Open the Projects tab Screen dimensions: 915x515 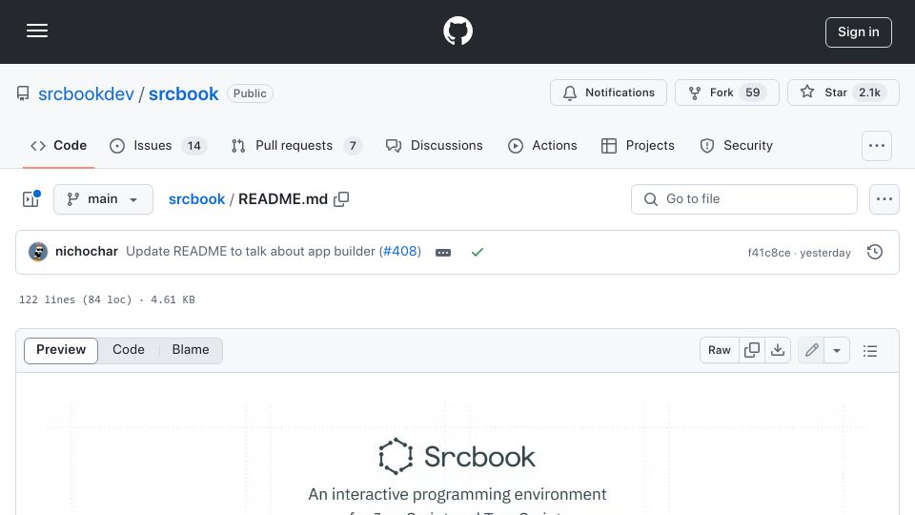[x=638, y=145]
